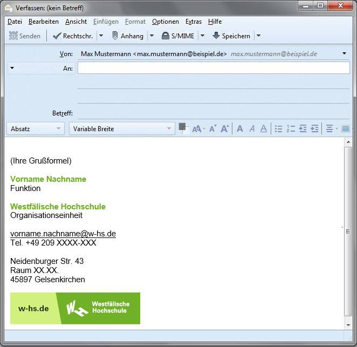The height and width of the screenshot is (347, 357).
Task: Decrease font size with smaller A icon
Action: coord(212,129)
